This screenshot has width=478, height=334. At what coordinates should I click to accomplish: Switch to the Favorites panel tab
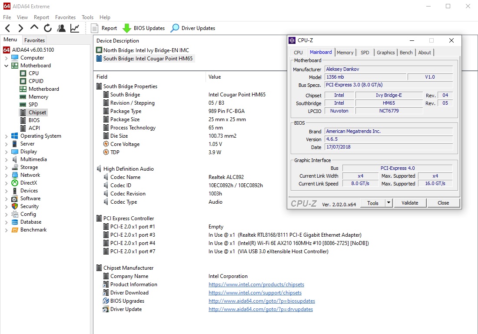click(34, 40)
